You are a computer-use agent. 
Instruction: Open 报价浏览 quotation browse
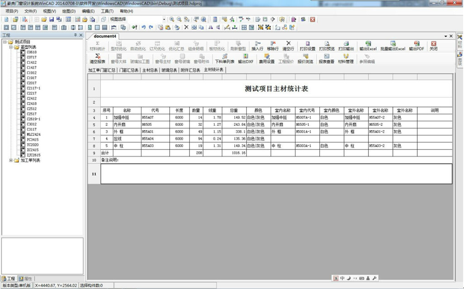(306, 59)
